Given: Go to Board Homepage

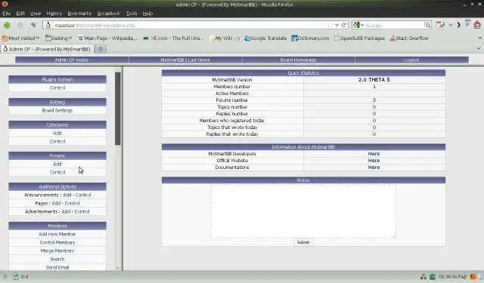Looking at the screenshot, I should click(298, 60).
